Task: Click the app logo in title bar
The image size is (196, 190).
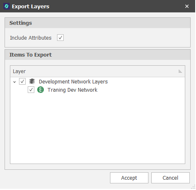Action: pos(7,6)
